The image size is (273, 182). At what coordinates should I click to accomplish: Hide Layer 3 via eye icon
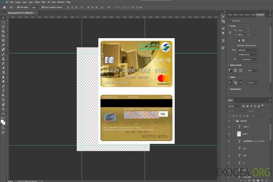point(229,134)
